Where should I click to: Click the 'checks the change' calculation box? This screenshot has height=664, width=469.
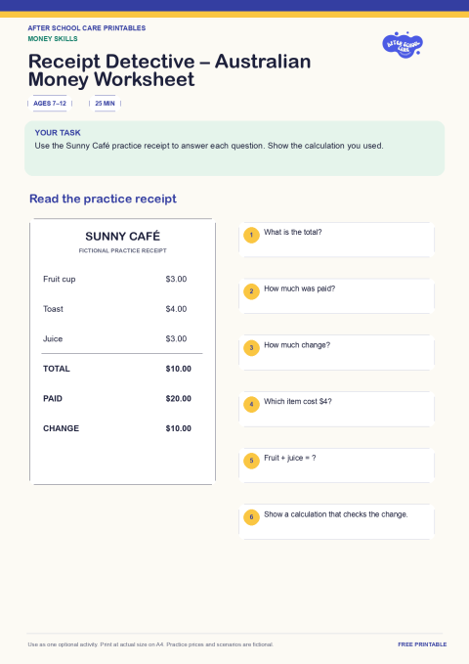click(x=336, y=521)
